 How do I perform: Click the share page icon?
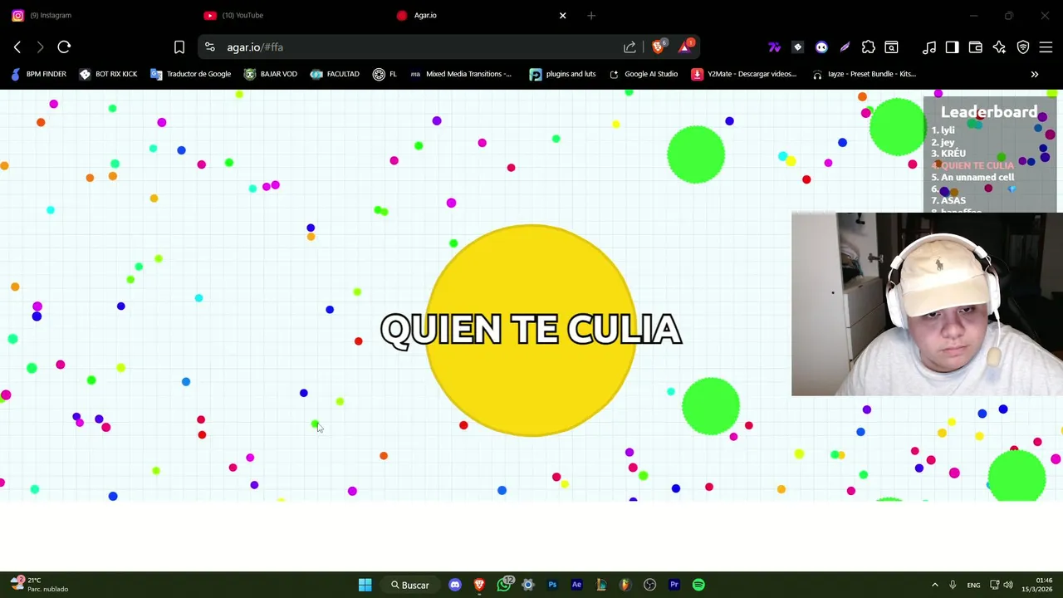click(x=629, y=47)
